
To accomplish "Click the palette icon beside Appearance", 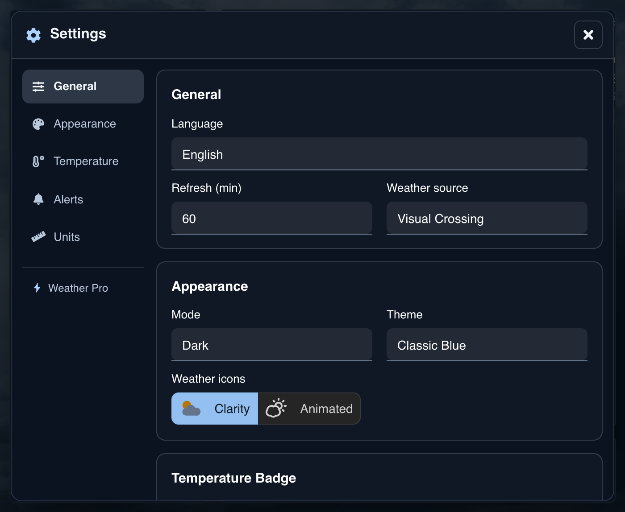I will [38, 124].
